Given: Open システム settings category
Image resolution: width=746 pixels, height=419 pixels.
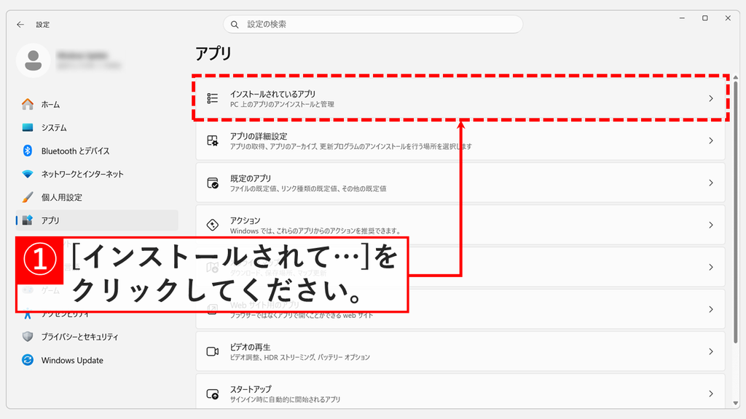Looking at the screenshot, I should [x=97, y=127].
